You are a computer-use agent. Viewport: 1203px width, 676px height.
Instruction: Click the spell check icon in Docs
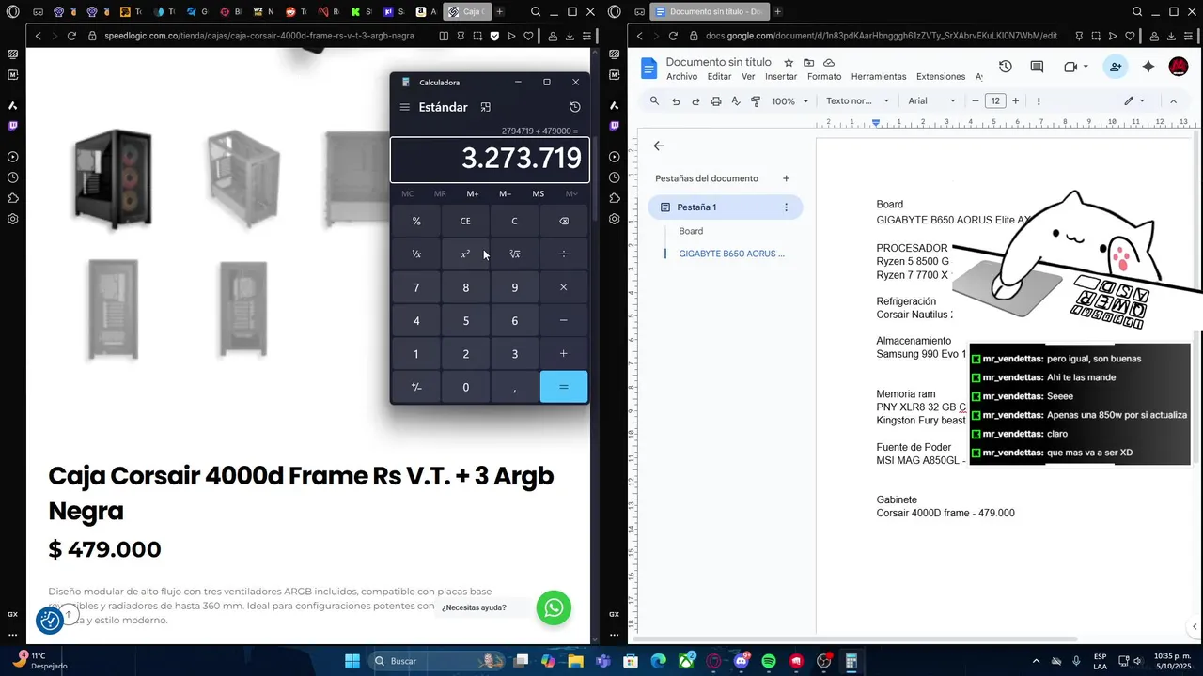click(x=736, y=101)
